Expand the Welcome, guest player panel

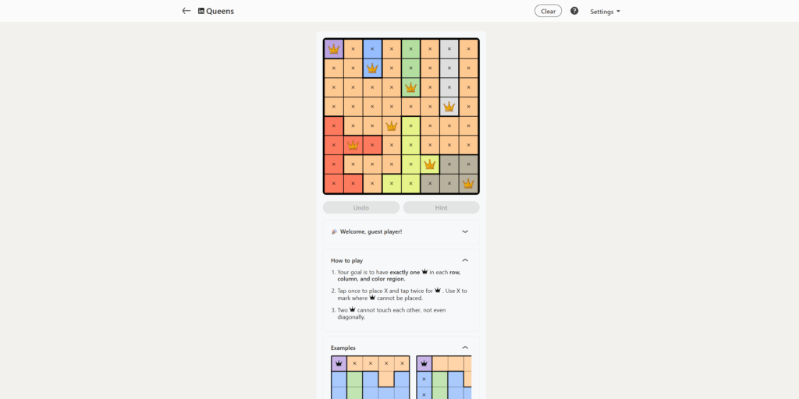(465, 231)
